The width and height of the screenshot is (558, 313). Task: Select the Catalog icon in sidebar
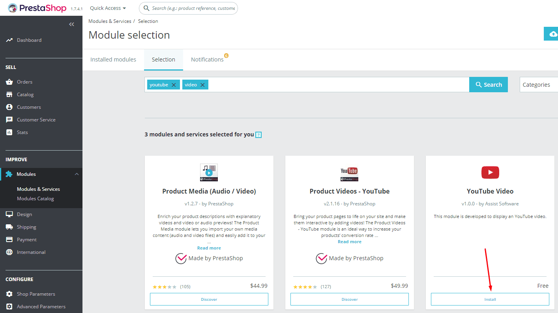pyautogui.click(x=9, y=94)
